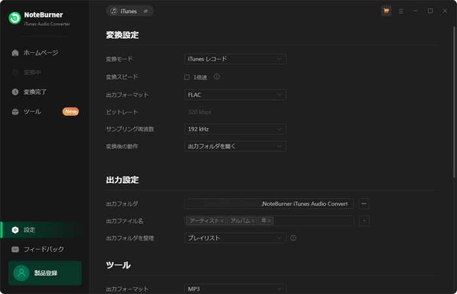Open the hamburger menu icon
This screenshot has height=294, width=457.
pyautogui.click(x=401, y=11)
